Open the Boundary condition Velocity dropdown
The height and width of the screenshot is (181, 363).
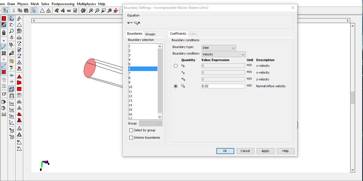(223, 54)
